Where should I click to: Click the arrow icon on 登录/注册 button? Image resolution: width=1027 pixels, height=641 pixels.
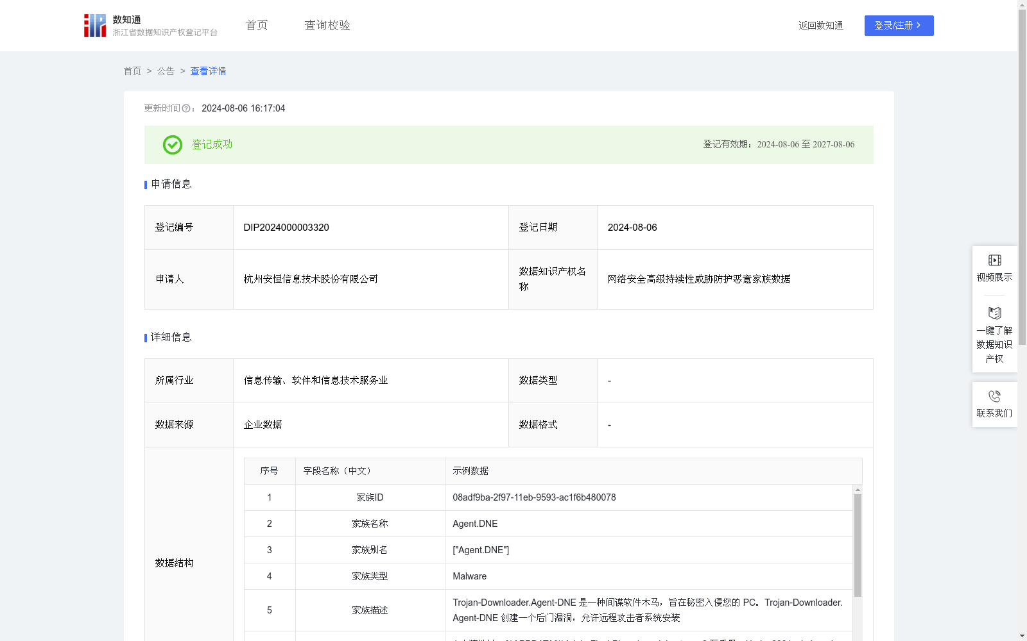[x=919, y=25]
